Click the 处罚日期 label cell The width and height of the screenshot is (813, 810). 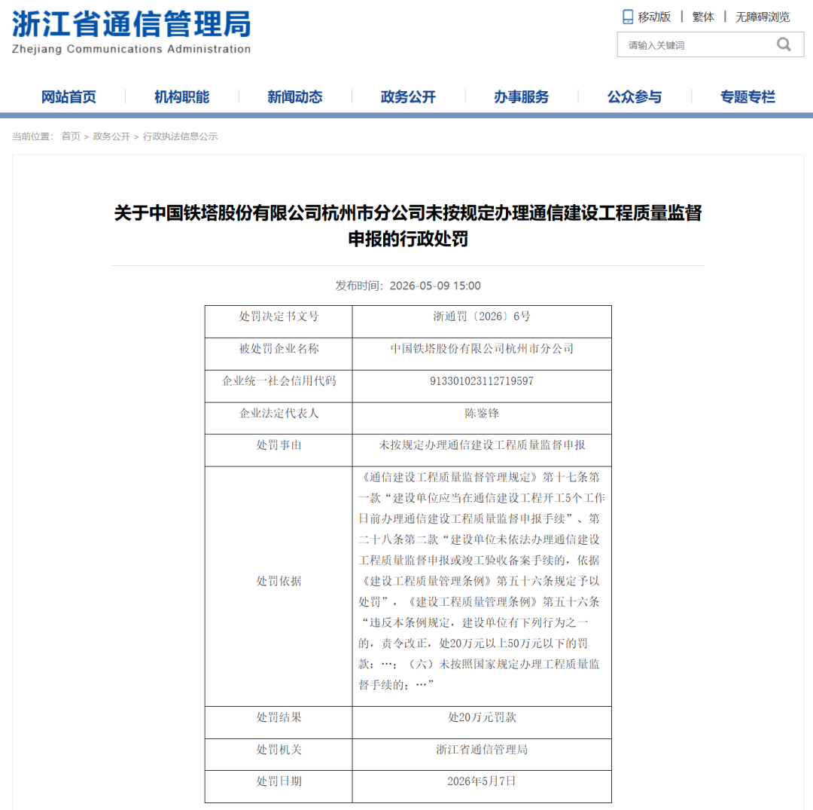(x=279, y=787)
